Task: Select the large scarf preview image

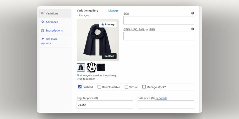Action: pyautogui.click(x=98, y=40)
